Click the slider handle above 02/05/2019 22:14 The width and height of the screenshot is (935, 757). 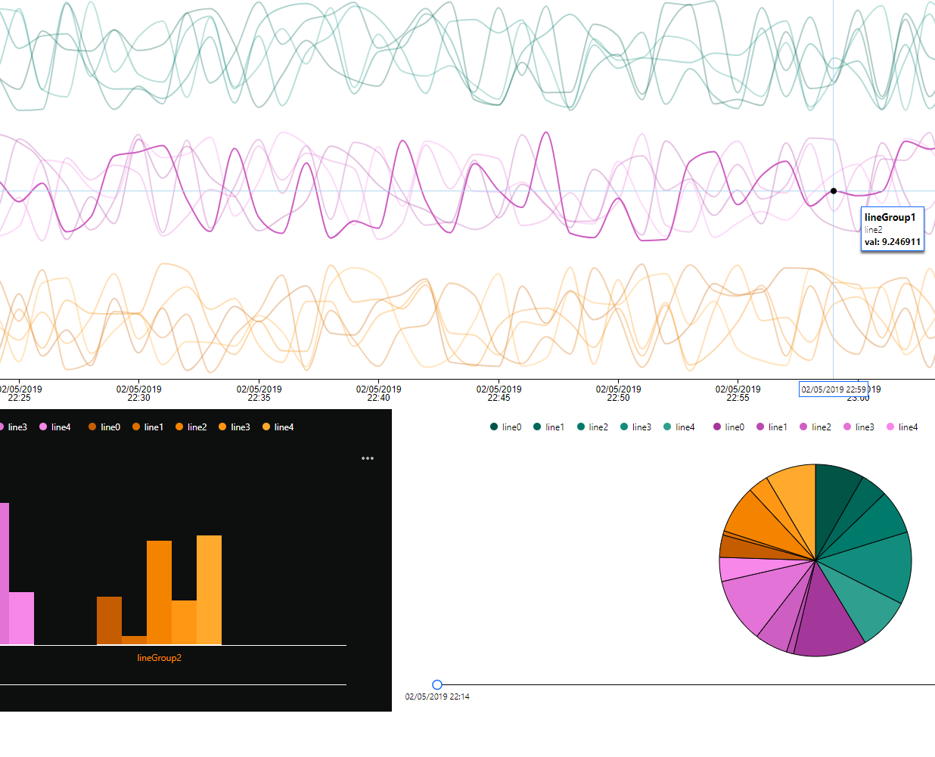tap(437, 684)
